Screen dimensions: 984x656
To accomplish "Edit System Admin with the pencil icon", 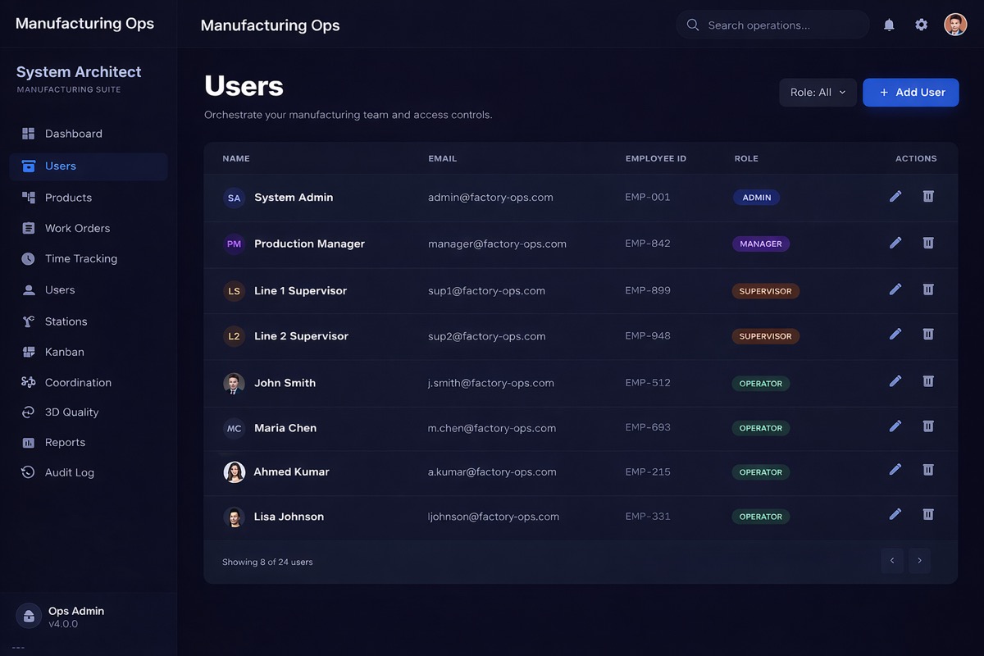I will (895, 195).
